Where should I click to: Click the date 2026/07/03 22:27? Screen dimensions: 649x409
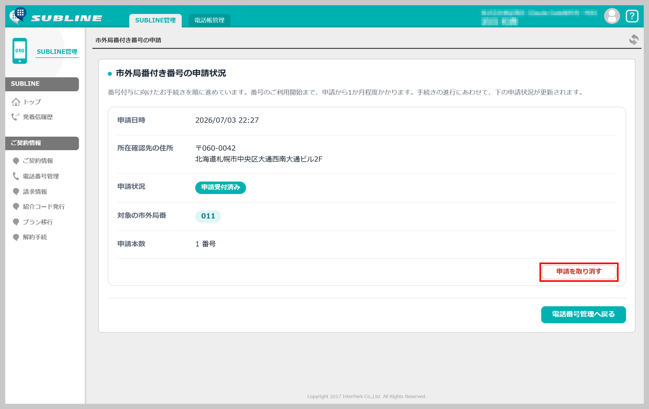coord(227,121)
